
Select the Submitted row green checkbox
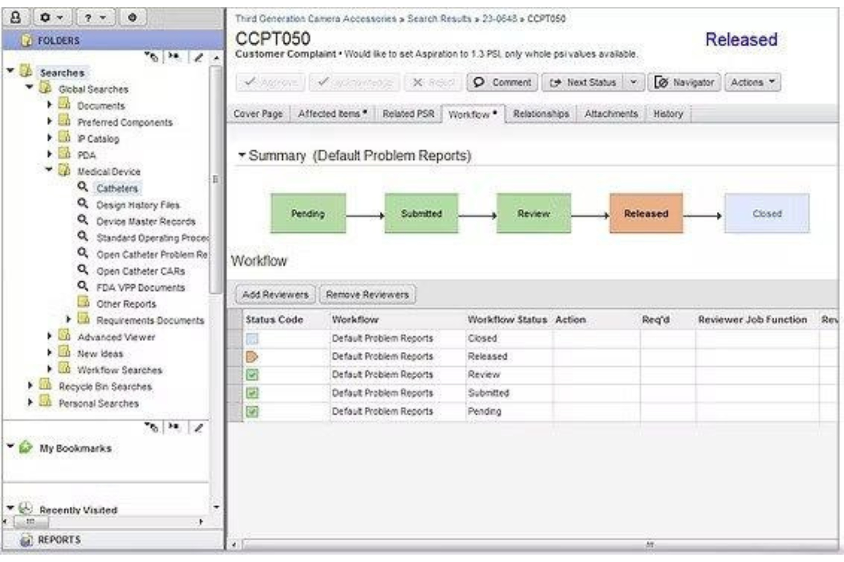coord(252,393)
